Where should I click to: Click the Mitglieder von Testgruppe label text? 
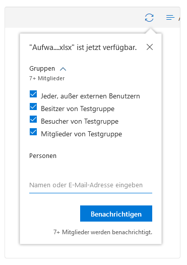(x=81, y=134)
